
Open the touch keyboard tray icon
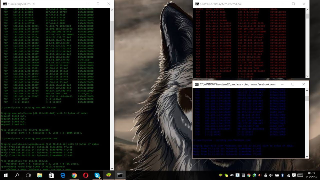tap(300, 175)
